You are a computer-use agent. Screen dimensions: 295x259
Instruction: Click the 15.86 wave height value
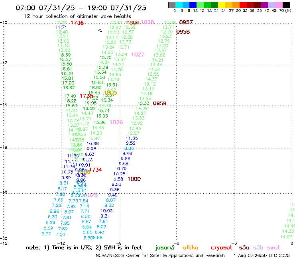[100, 122]
